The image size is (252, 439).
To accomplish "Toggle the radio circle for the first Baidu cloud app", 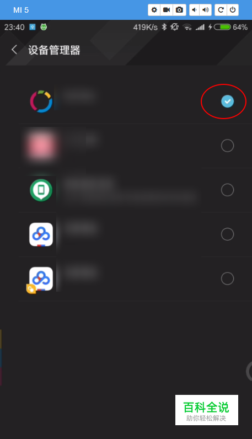I will click(227, 234).
